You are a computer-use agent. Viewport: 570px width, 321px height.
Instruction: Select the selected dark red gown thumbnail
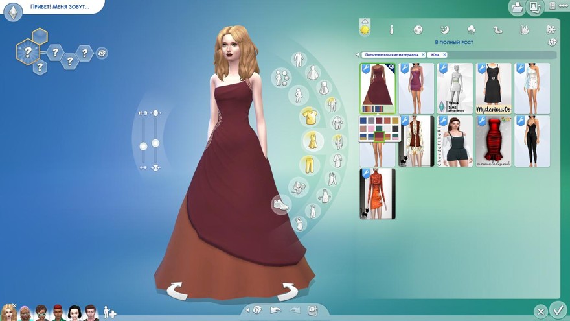(378, 88)
